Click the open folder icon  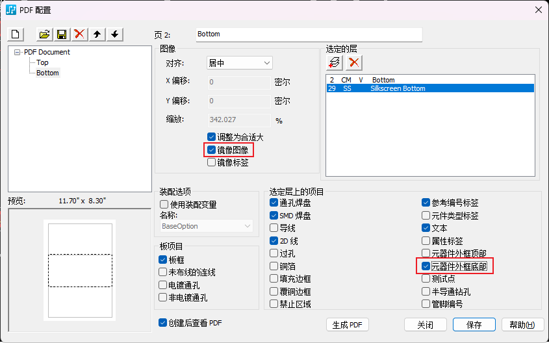pyautogui.click(x=45, y=34)
